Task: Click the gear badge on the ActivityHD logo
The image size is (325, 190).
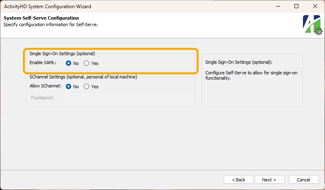Action: point(318,31)
